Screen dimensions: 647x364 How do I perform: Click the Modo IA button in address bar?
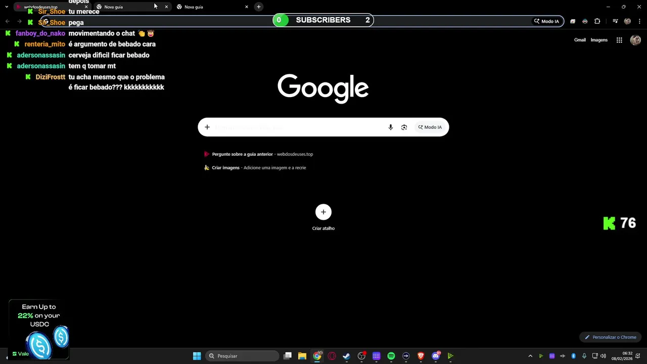point(546,21)
